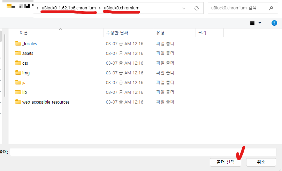Sort by 수정한 날짜 column header
The height and width of the screenshot is (171, 282).
click(x=117, y=33)
